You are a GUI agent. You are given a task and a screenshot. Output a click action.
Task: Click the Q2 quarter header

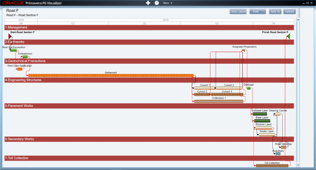coord(144,23)
